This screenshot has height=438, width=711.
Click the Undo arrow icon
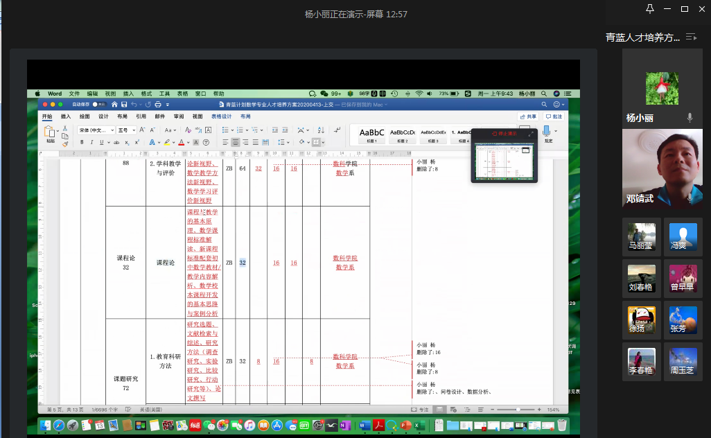(x=134, y=105)
